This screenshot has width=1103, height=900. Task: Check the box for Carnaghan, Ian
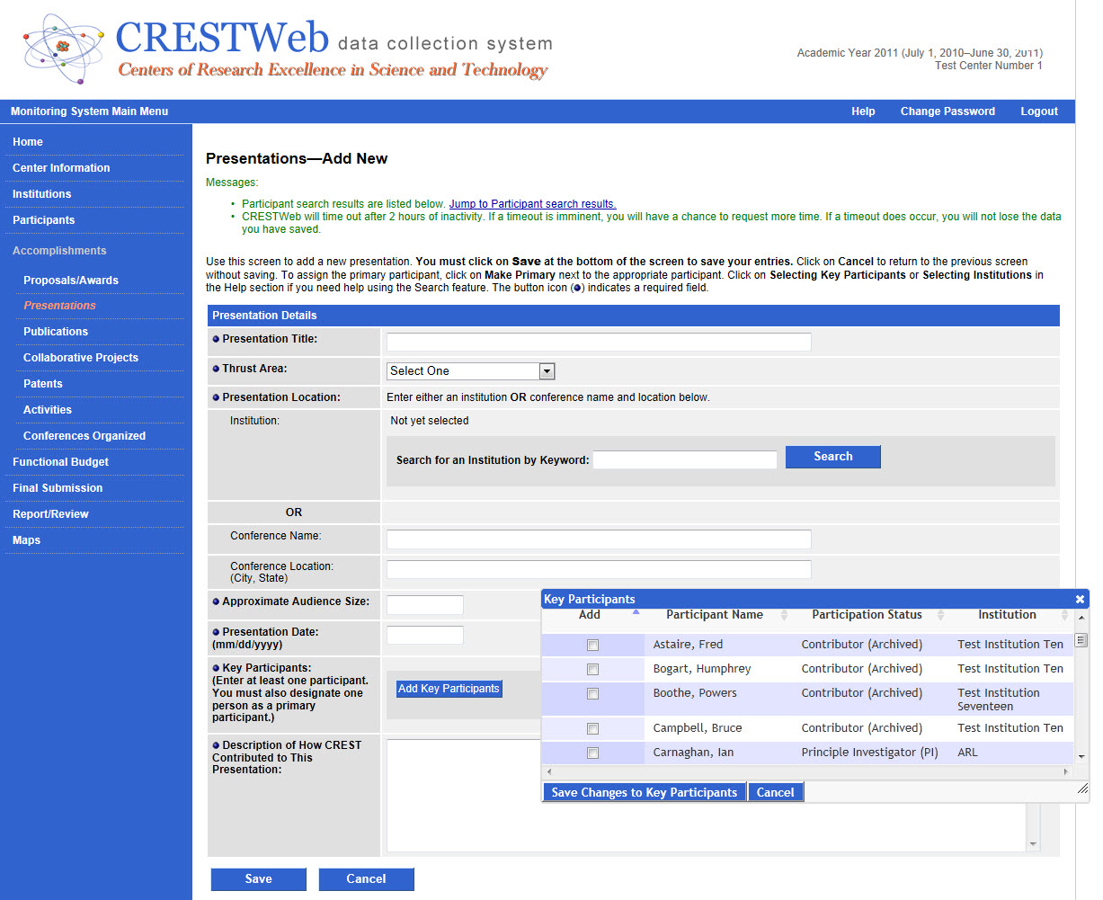[592, 753]
